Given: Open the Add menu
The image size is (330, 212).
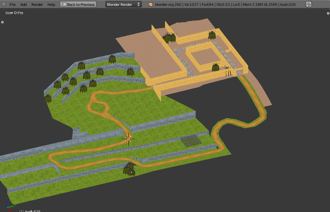Looking at the screenshot, I should [x=24, y=5].
